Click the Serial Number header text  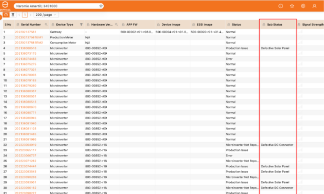31,24
